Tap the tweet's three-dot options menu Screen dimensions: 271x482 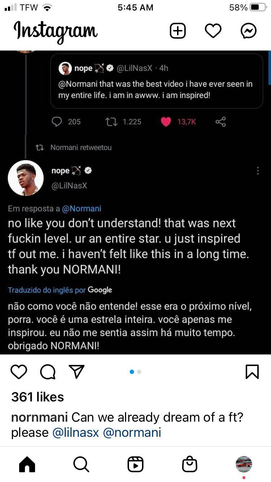point(258,171)
